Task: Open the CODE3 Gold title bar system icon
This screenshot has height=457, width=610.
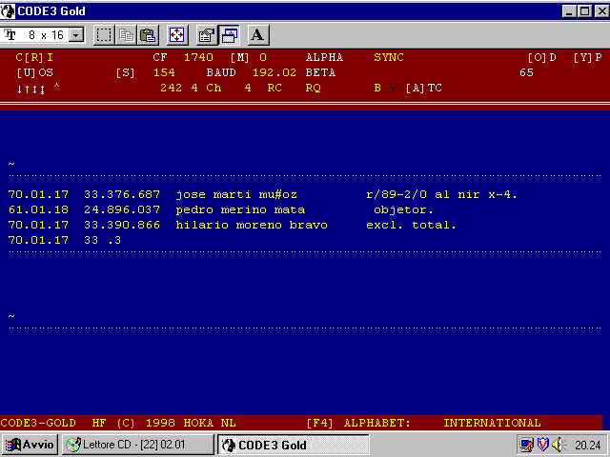Action: 10,10
